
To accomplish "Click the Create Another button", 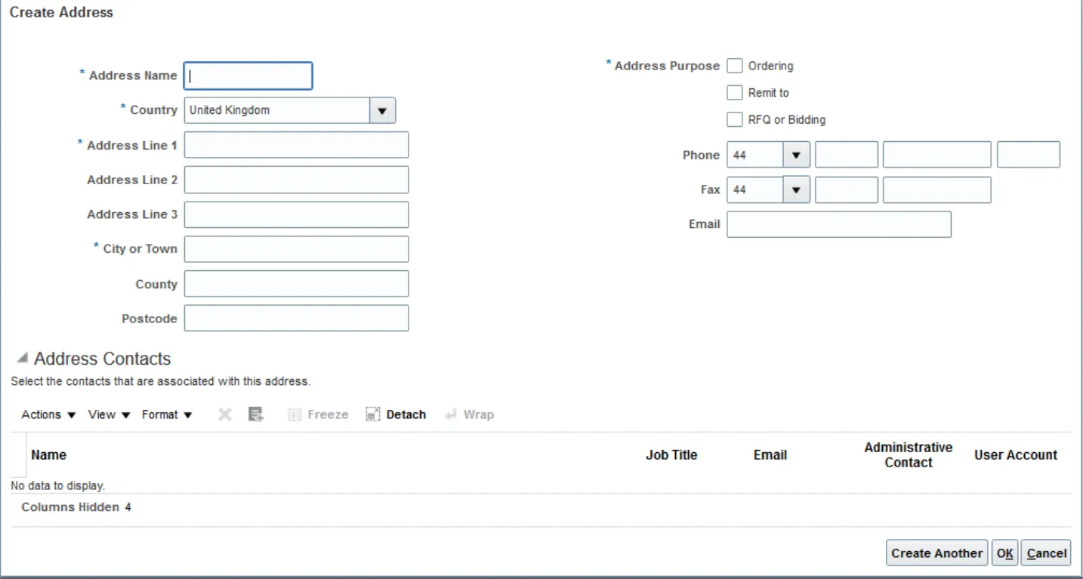I will pos(936,553).
